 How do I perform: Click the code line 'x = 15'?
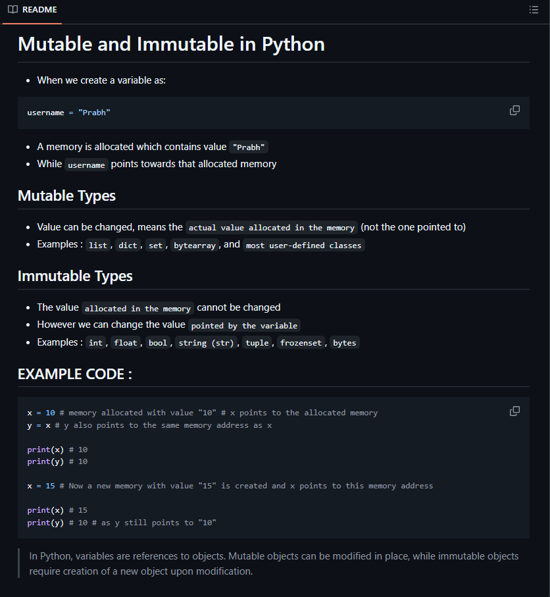(230, 486)
